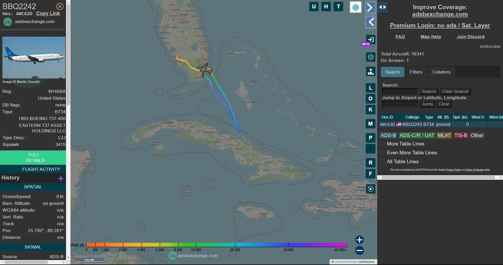
Task: Expand the History section plus icon
Action: (61, 179)
